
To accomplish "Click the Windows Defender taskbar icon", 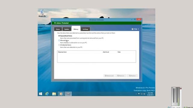I will [68, 94].
